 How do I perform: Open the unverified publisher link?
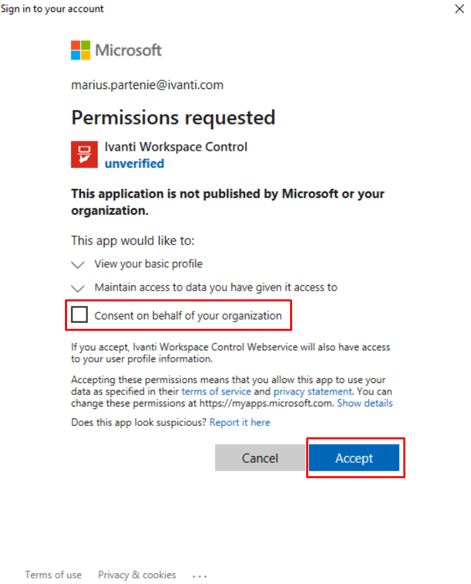(134, 163)
